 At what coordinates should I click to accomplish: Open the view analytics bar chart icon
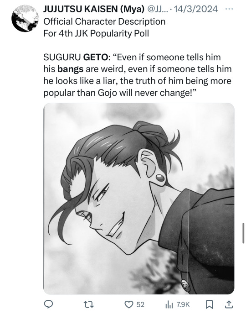click(x=169, y=305)
